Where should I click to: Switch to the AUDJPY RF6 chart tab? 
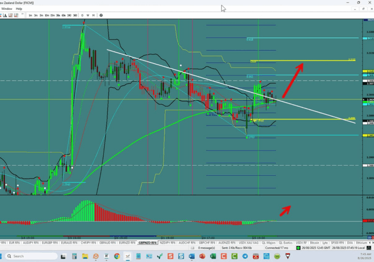(x=31, y=243)
